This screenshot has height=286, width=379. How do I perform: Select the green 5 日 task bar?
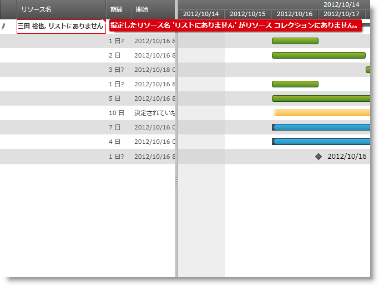pos(321,98)
